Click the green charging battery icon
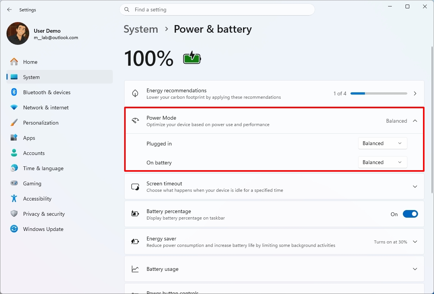 click(192, 58)
